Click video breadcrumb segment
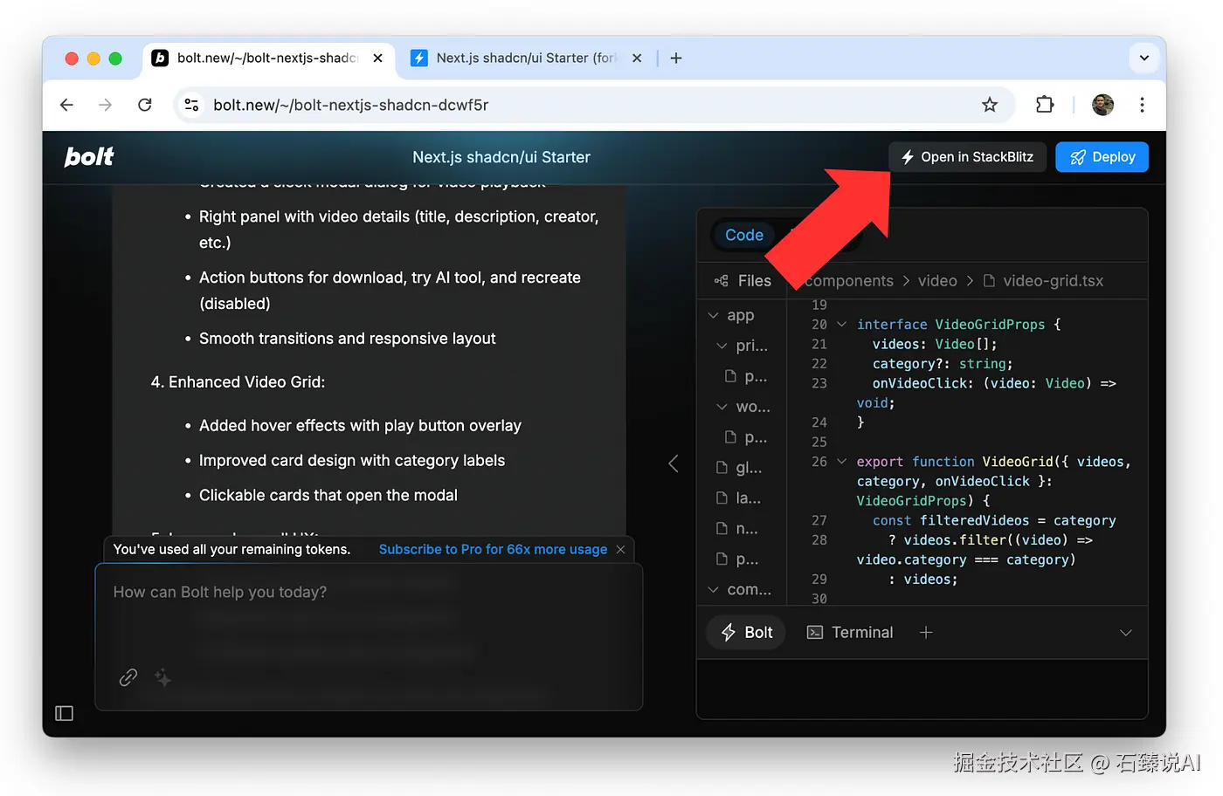The width and height of the screenshot is (1223, 796). [x=937, y=281]
